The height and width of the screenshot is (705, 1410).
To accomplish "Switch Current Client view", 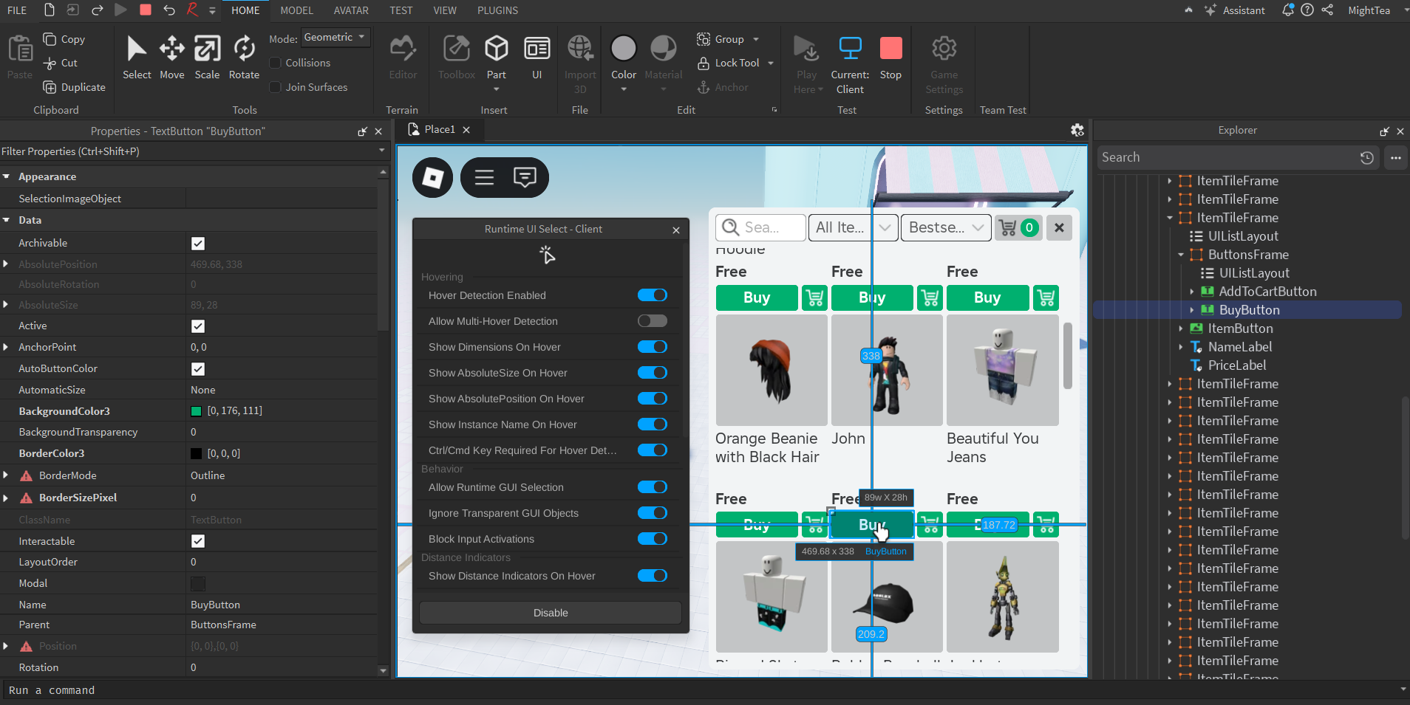I will coord(850,64).
